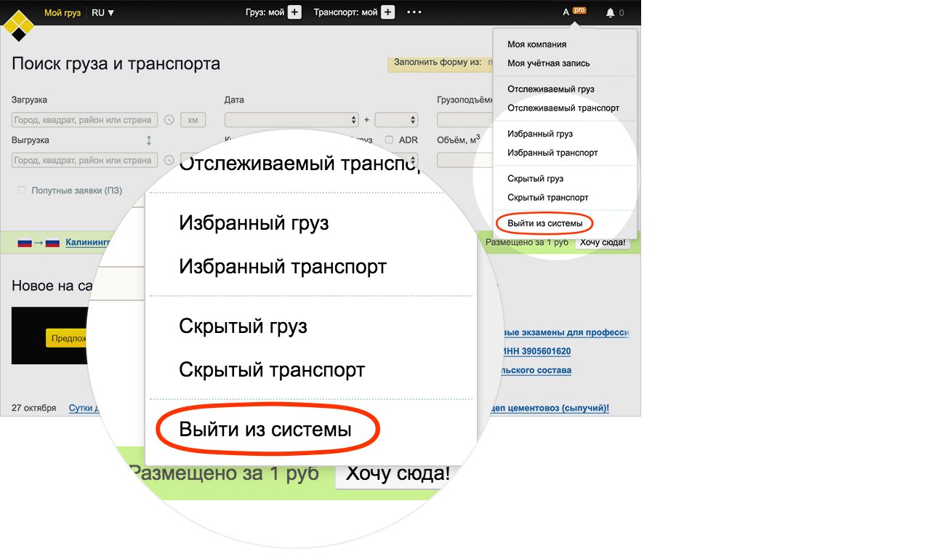Choose 'Избранный груз' in the non-magnified account menu

pos(539,134)
